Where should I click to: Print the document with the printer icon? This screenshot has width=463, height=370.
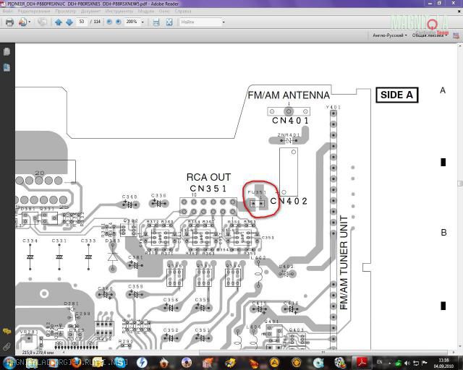9,22
